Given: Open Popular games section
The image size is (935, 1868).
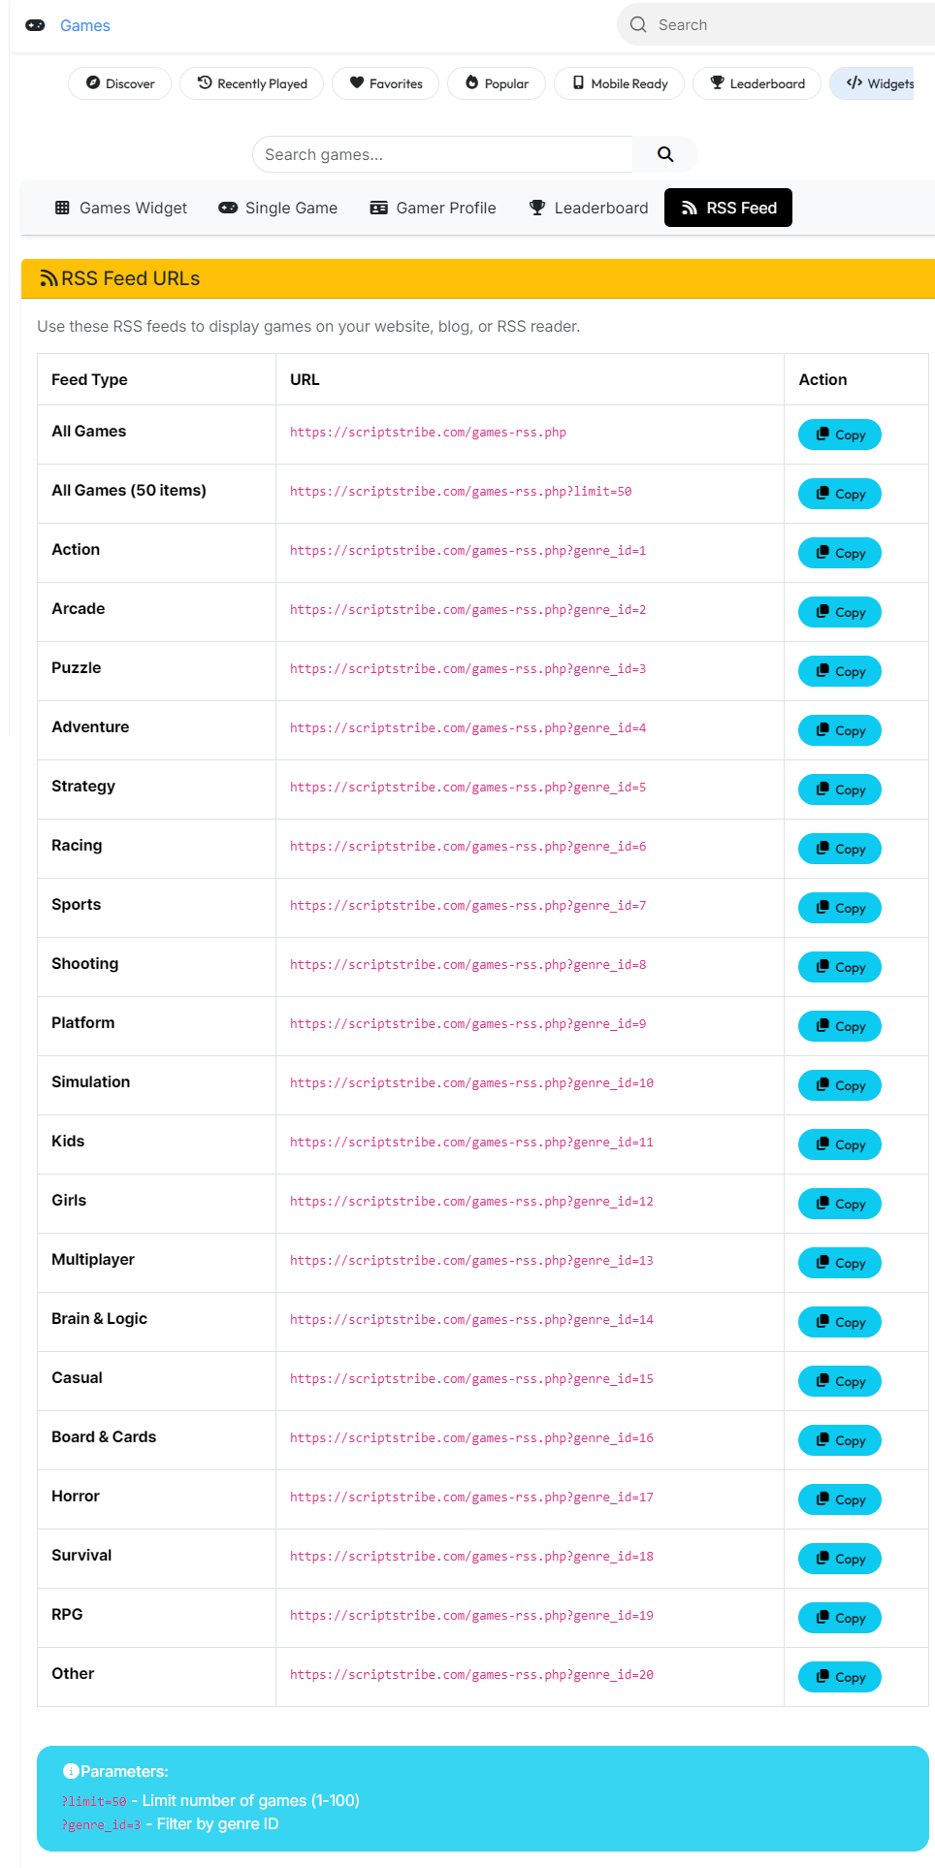Looking at the screenshot, I should pyautogui.click(x=497, y=83).
